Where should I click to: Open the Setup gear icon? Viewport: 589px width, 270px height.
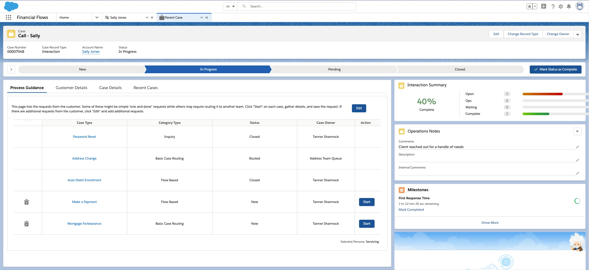click(x=561, y=7)
